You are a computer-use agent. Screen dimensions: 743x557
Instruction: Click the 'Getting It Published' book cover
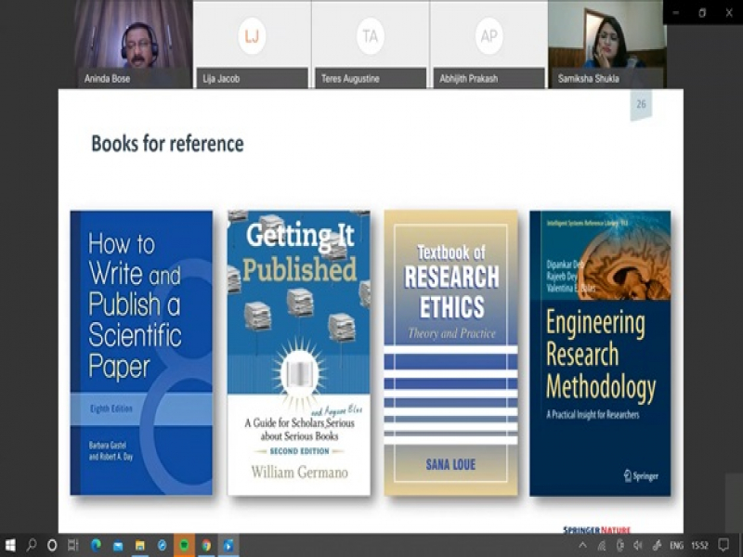click(x=299, y=353)
